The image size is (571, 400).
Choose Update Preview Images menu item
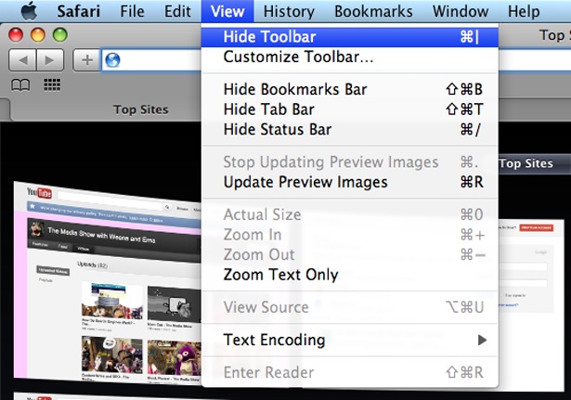[350, 182]
